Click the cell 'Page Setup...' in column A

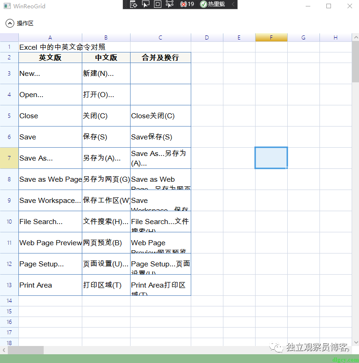[x=50, y=264]
